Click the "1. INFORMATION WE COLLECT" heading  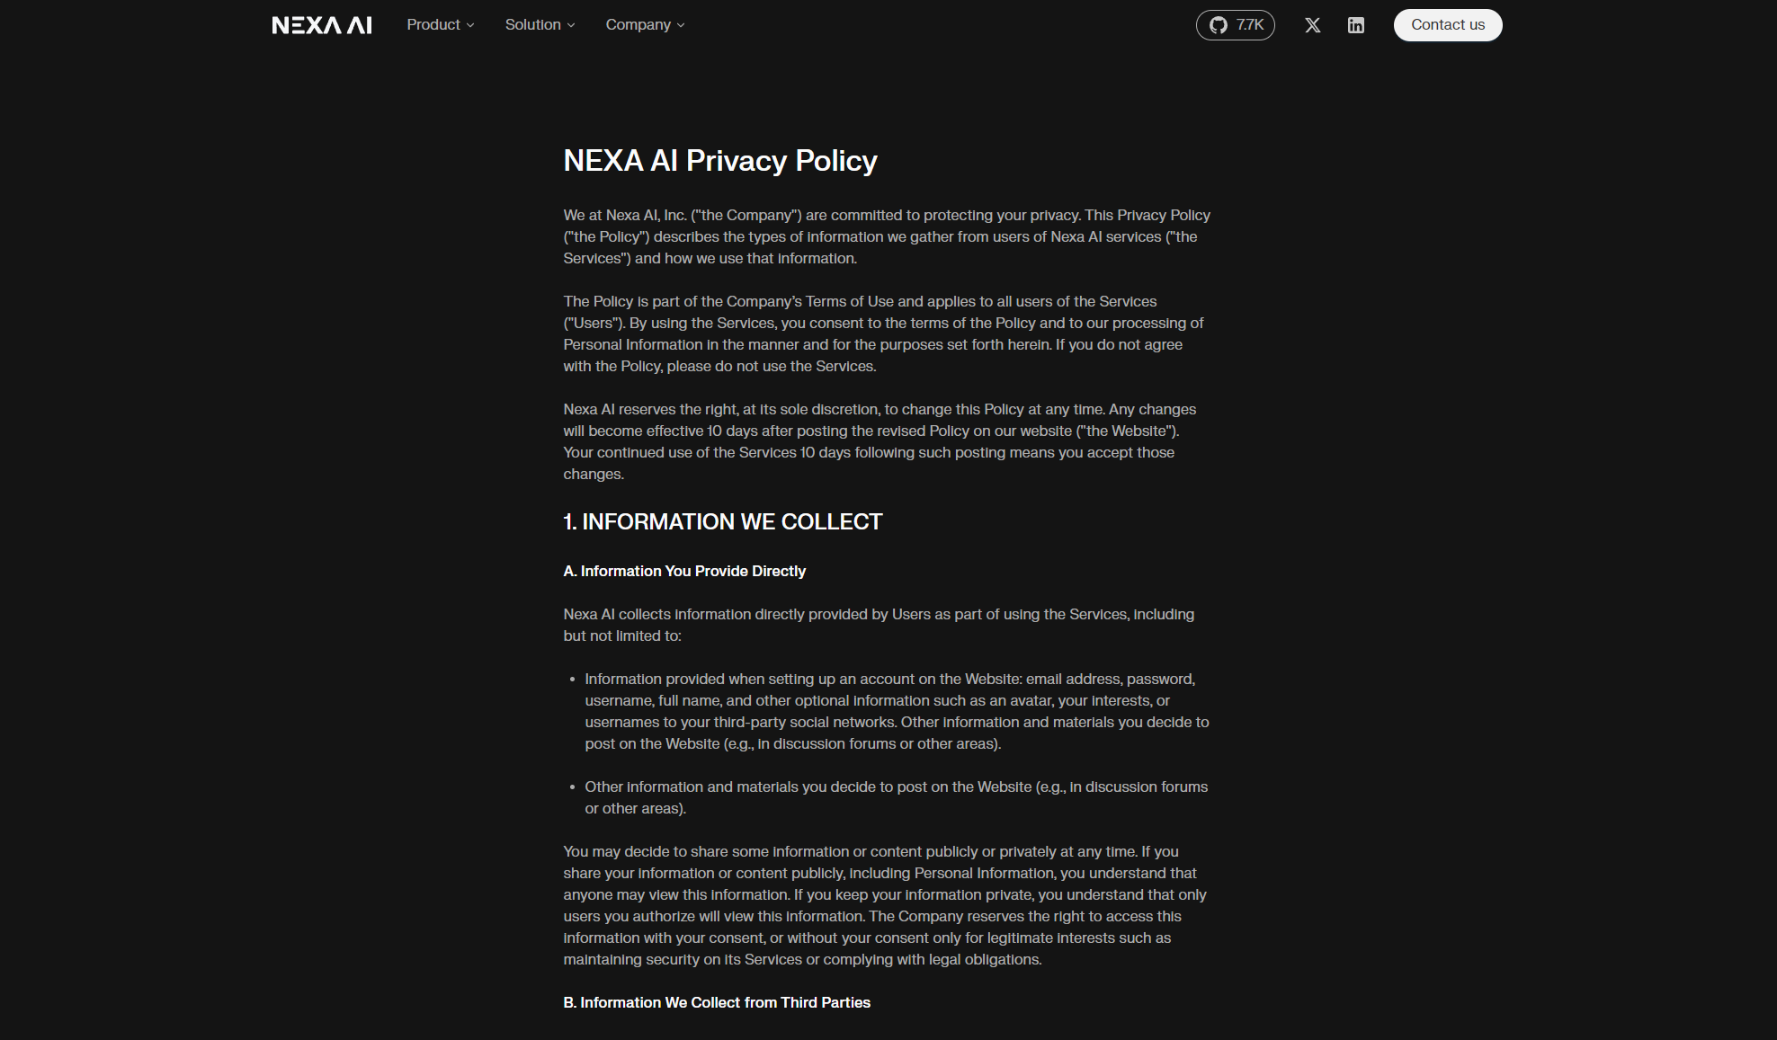tap(722, 522)
